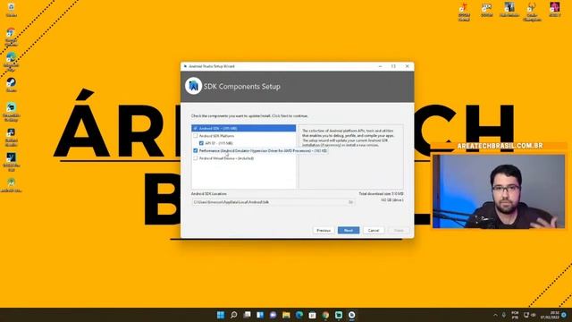
Task: Open the Recycle Bin desktop icon
Action: 12,10
